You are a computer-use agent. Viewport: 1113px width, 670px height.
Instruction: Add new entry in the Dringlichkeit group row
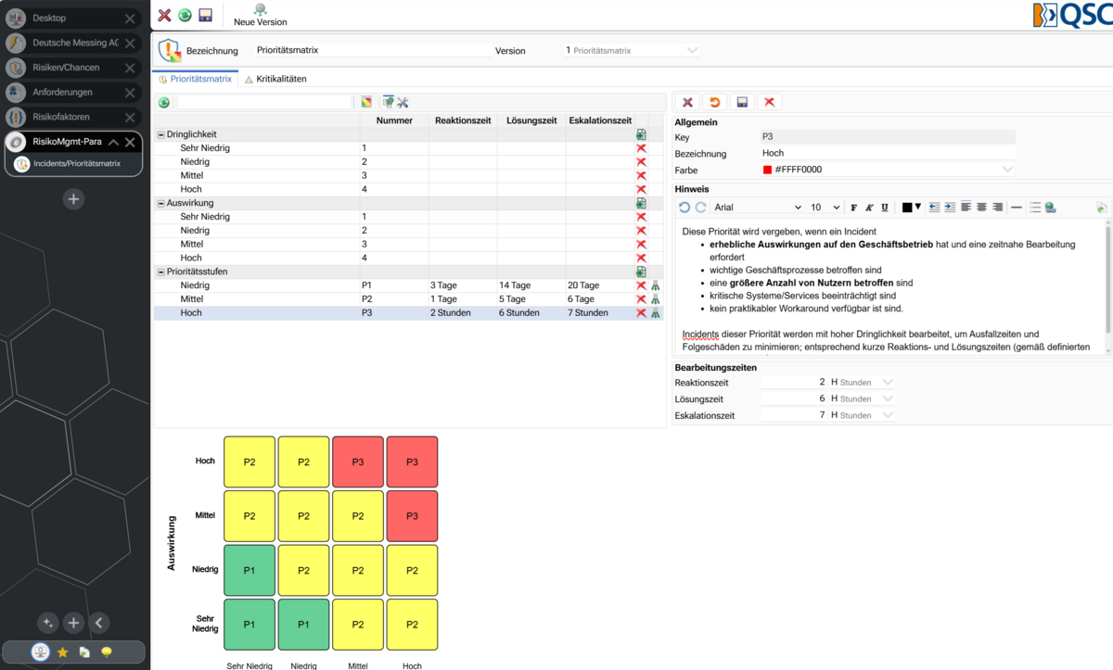(641, 134)
